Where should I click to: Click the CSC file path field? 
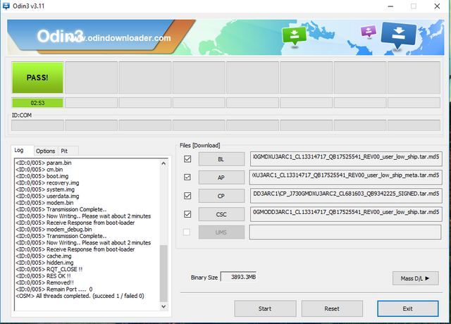(346, 214)
